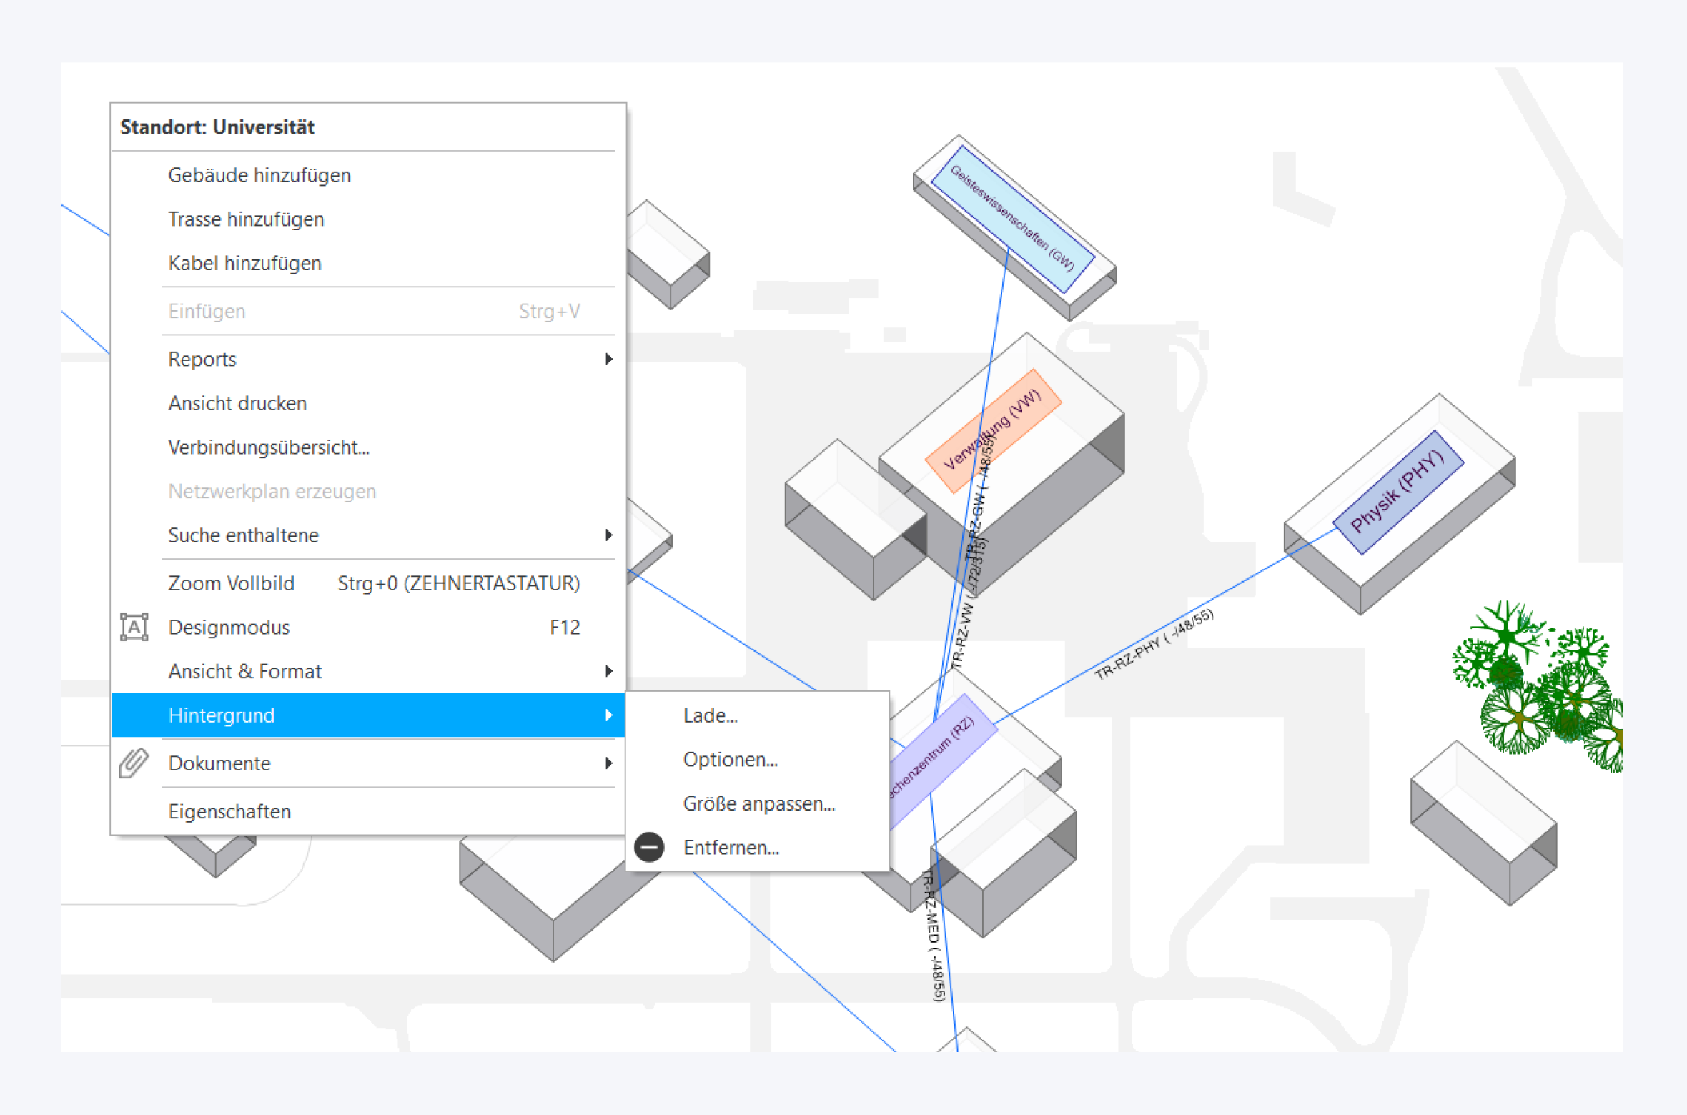Click Zoom Vollbild menu item
The width and height of the screenshot is (1687, 1115).
231,583
